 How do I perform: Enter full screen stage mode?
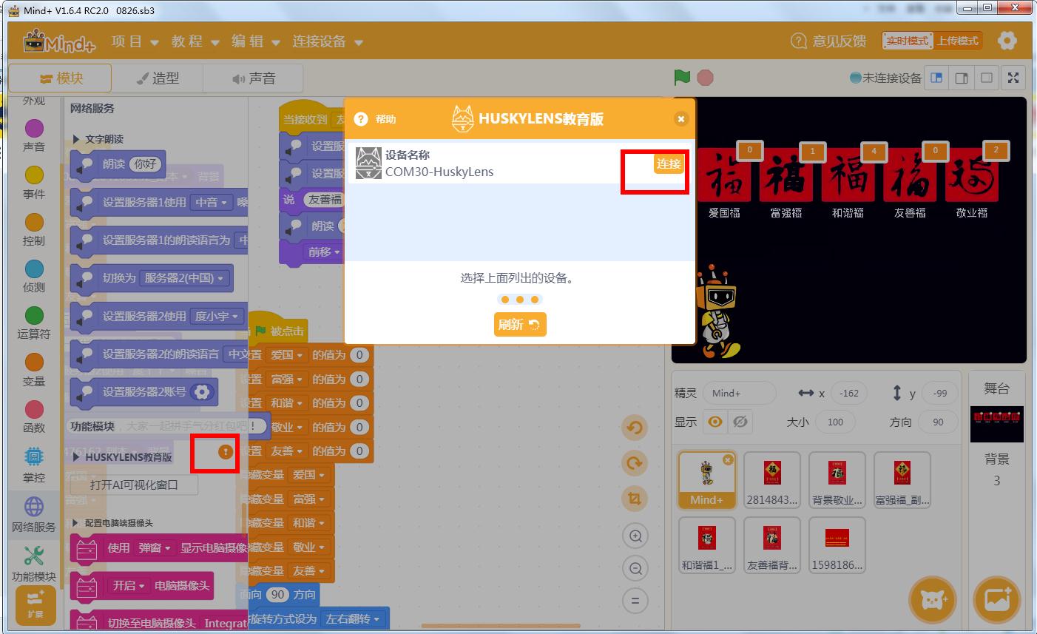pos(1013,78)
